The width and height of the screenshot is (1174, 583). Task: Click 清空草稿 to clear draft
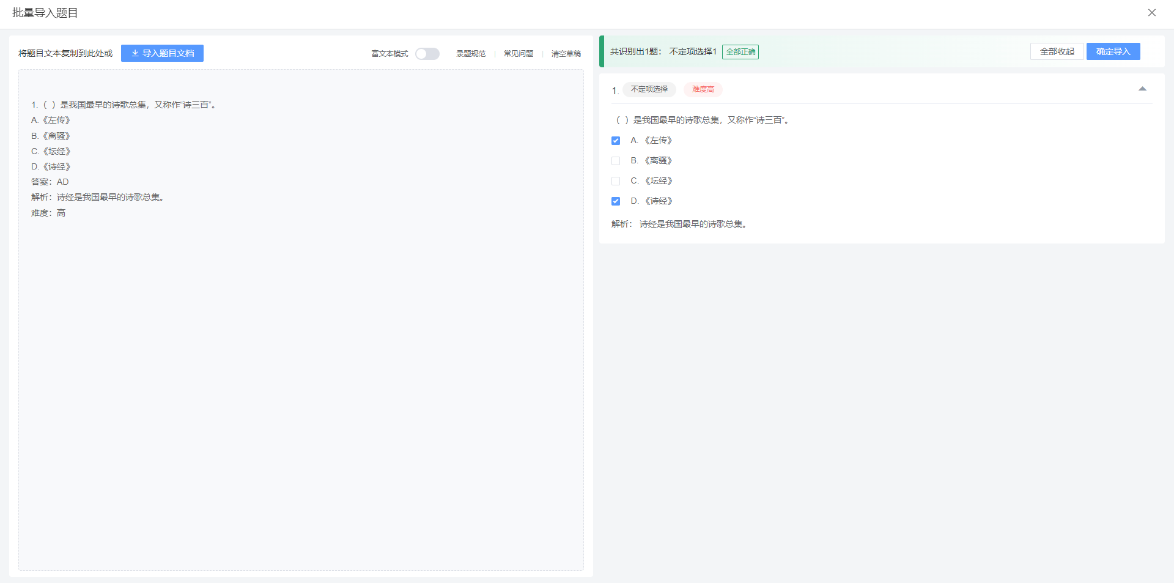coord(566,54)
